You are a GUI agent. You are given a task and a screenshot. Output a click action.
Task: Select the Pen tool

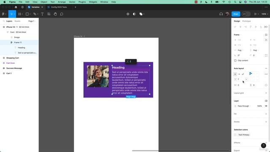pos(35,14)
